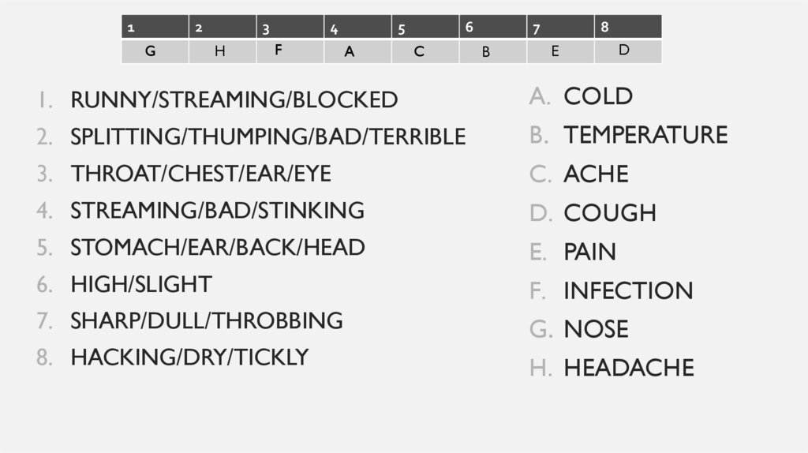Select the SPLITTING/THUMPING/BAD/TERRIBLE line

click(267, 137)
